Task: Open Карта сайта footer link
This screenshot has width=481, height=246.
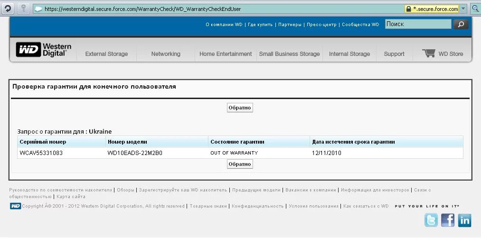Action: (71, 197)
